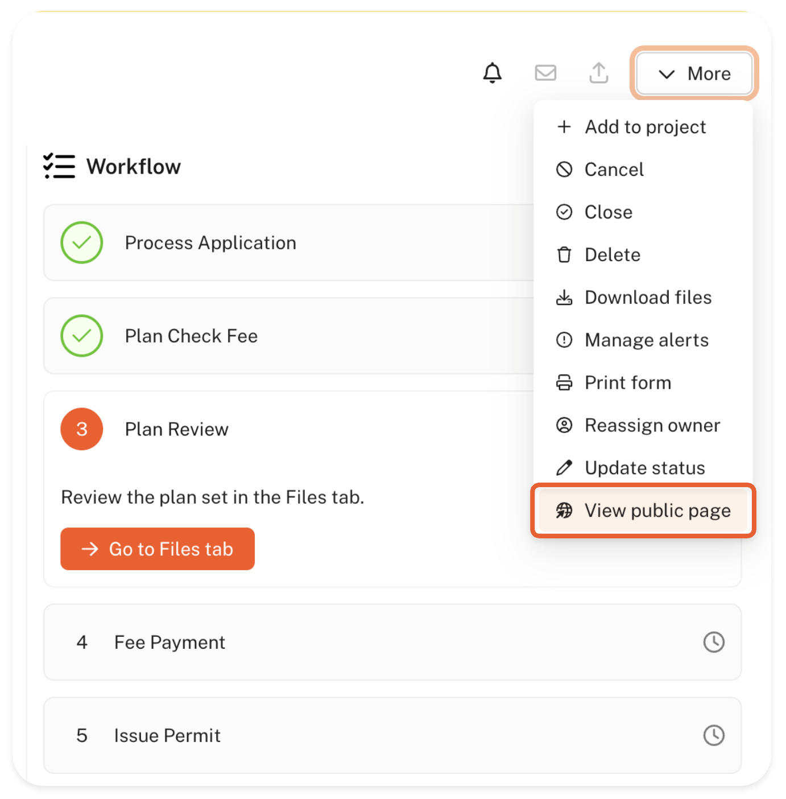Click the notification bell icon
This screenshot has width=786, height=799.
pyautogui.click(x=492, y=73)
